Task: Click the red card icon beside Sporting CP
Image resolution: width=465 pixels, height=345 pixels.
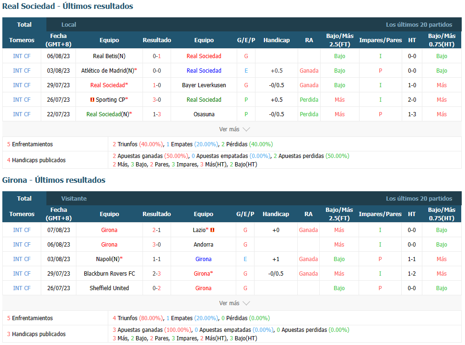Action: [x=92, y=100]
